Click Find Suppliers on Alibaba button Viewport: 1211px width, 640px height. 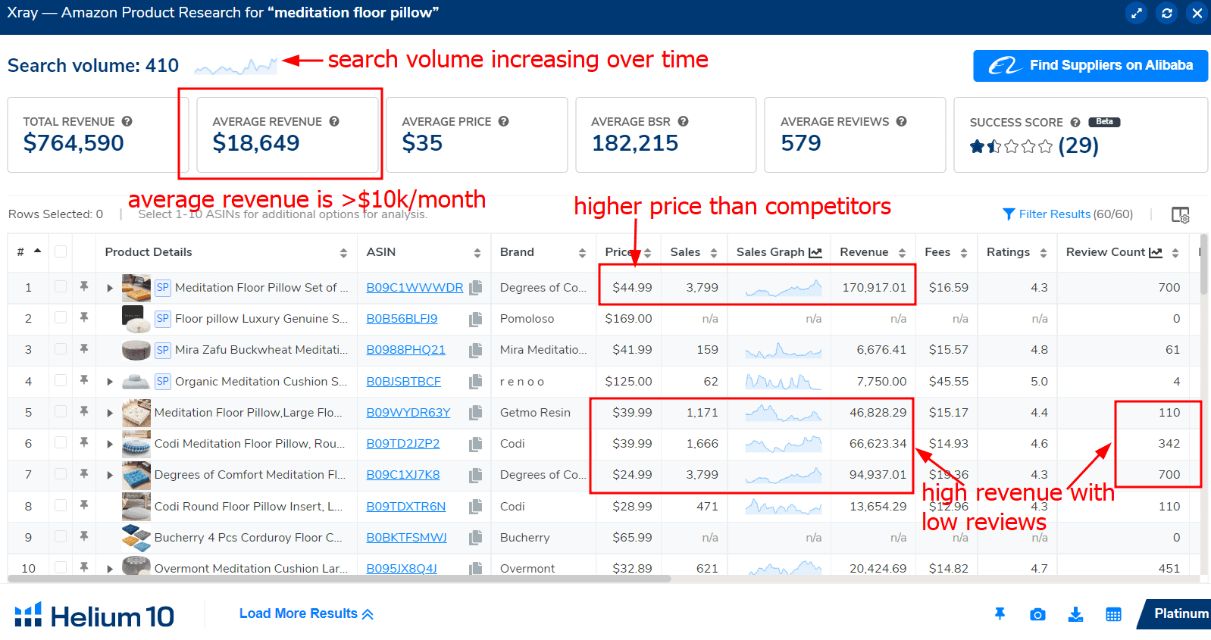tap(1091, 66)
